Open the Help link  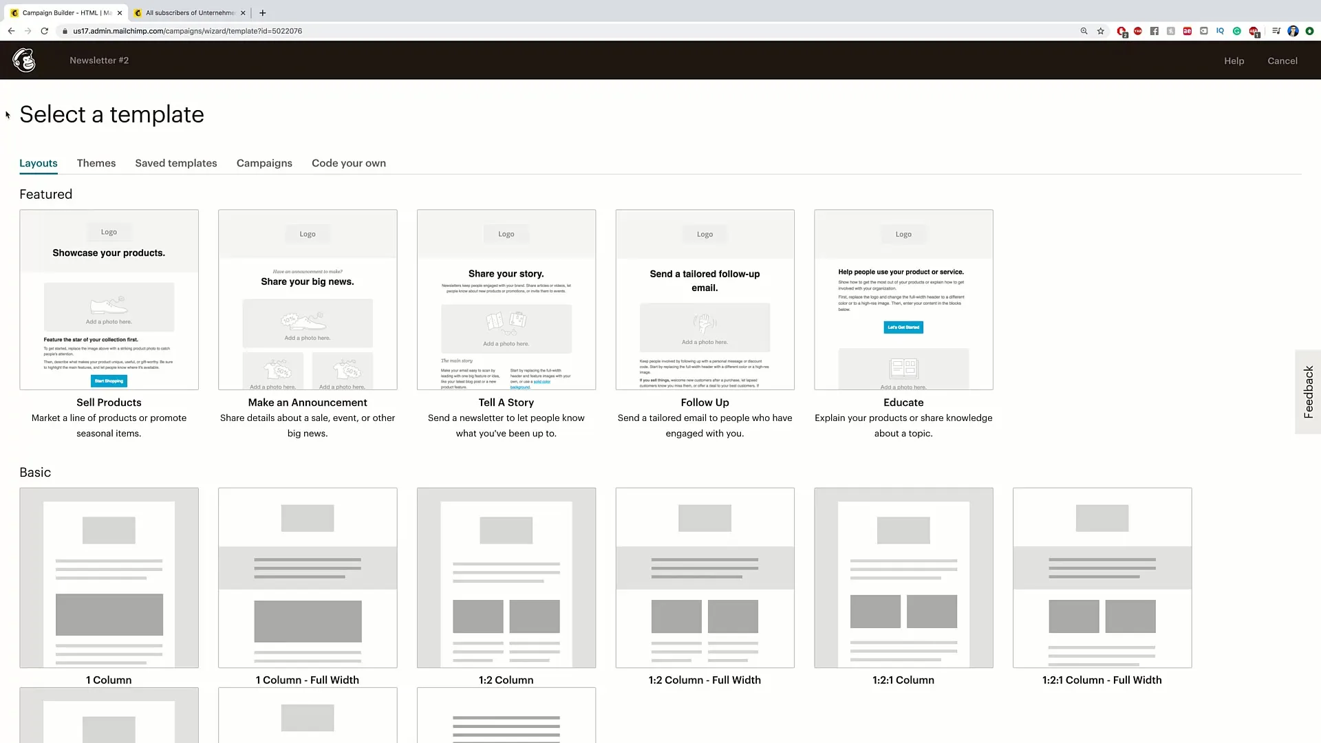point(1234,61)
